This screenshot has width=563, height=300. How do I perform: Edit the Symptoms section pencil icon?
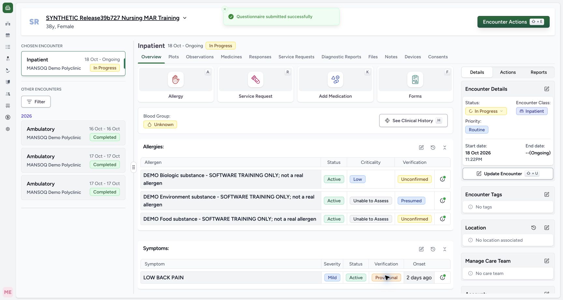(421, 249)
